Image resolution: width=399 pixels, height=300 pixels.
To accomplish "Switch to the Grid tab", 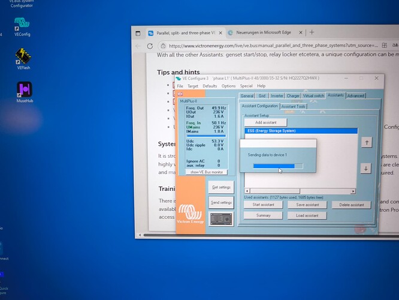I will tap(262, 96).
